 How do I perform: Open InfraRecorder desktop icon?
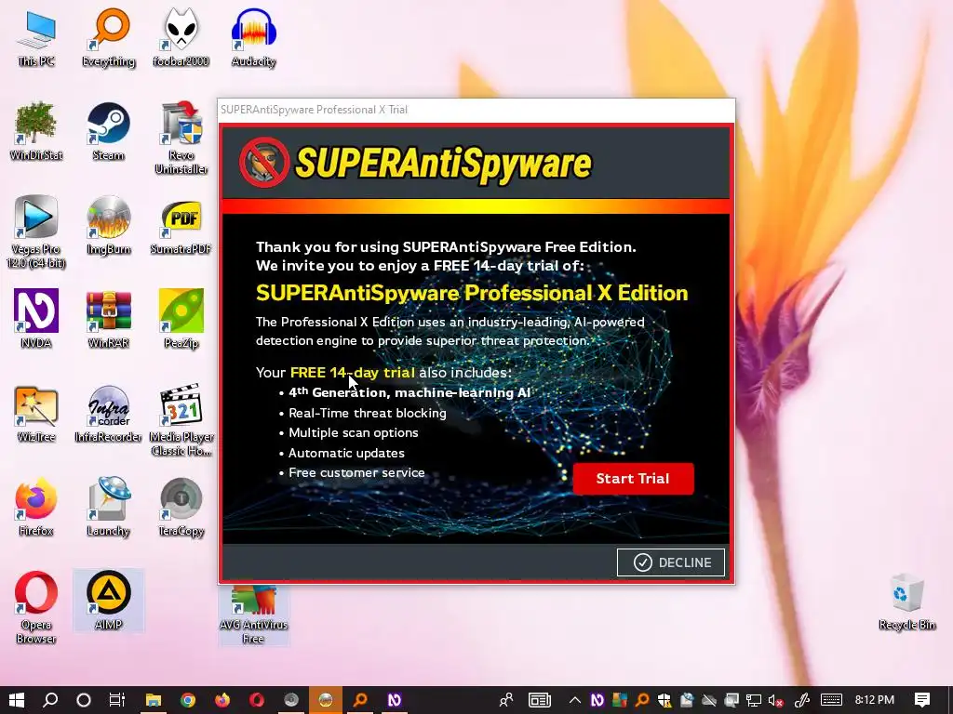108,413
